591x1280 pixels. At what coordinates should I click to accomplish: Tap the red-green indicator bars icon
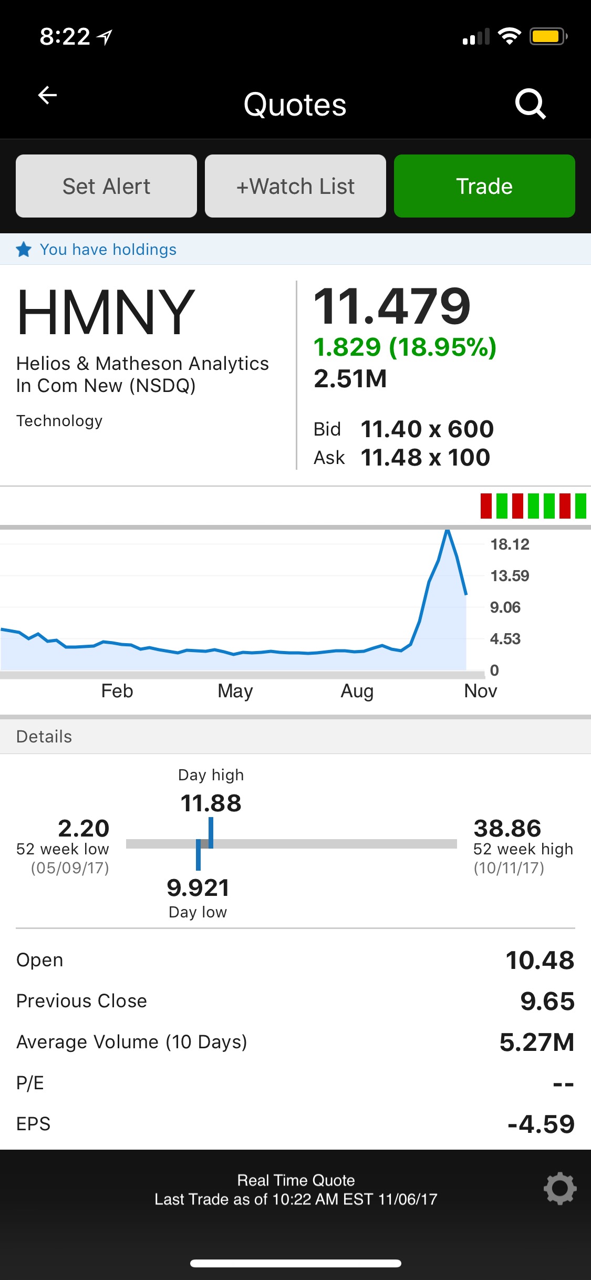coord(533,506)
